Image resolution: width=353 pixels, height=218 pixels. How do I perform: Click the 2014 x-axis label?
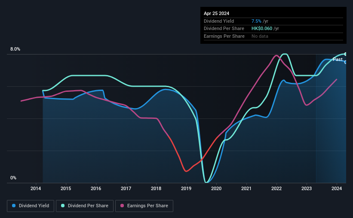tap(36, 188)
